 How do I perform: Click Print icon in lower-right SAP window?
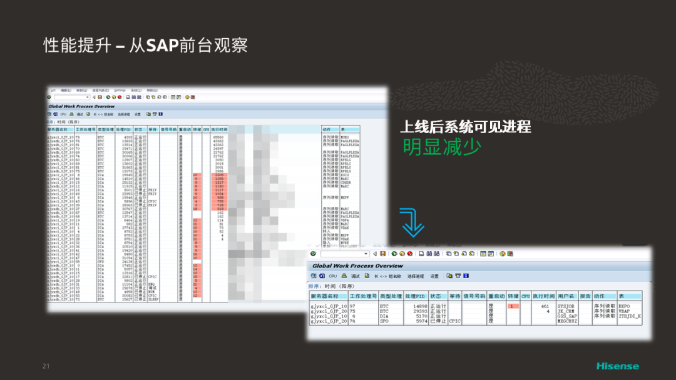point(421,254)
